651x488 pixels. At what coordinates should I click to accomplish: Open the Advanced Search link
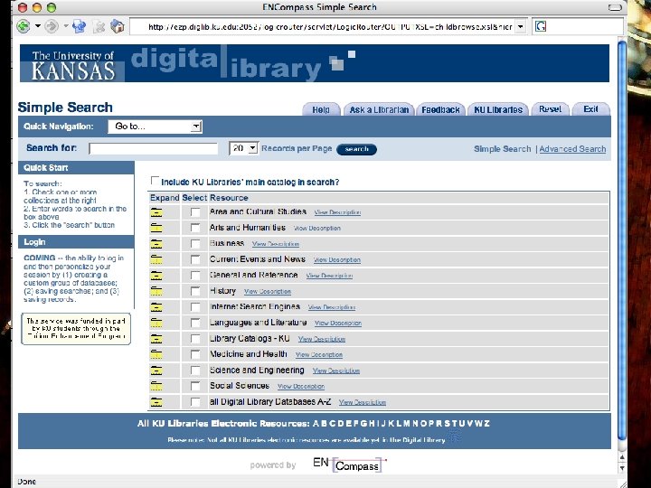[x=572, y=149]
